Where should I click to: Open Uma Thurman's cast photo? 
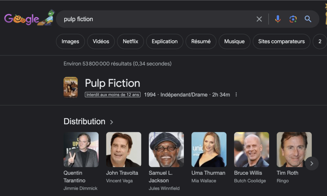[209, 149]
